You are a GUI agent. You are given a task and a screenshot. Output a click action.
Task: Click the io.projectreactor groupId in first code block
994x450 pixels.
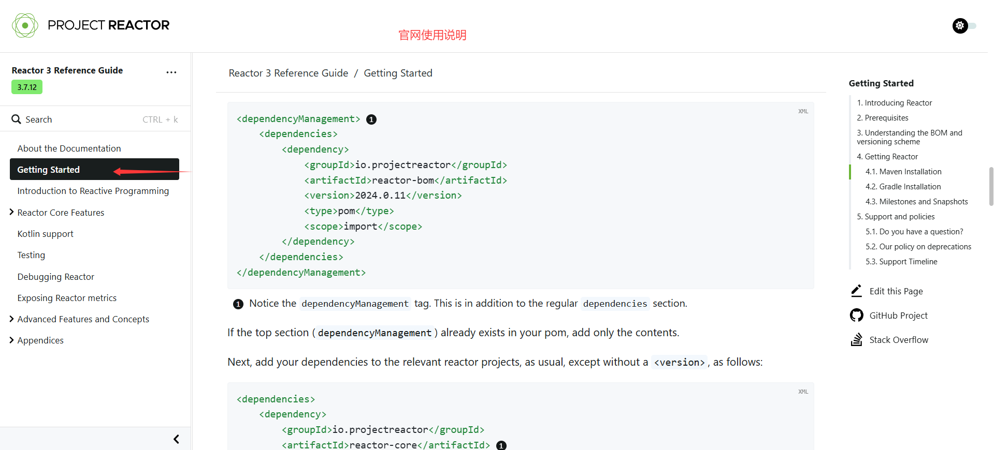click(406, 165)
